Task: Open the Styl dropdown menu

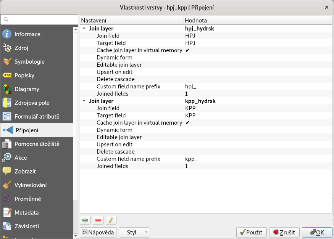Action: click(x=134, y=233)
